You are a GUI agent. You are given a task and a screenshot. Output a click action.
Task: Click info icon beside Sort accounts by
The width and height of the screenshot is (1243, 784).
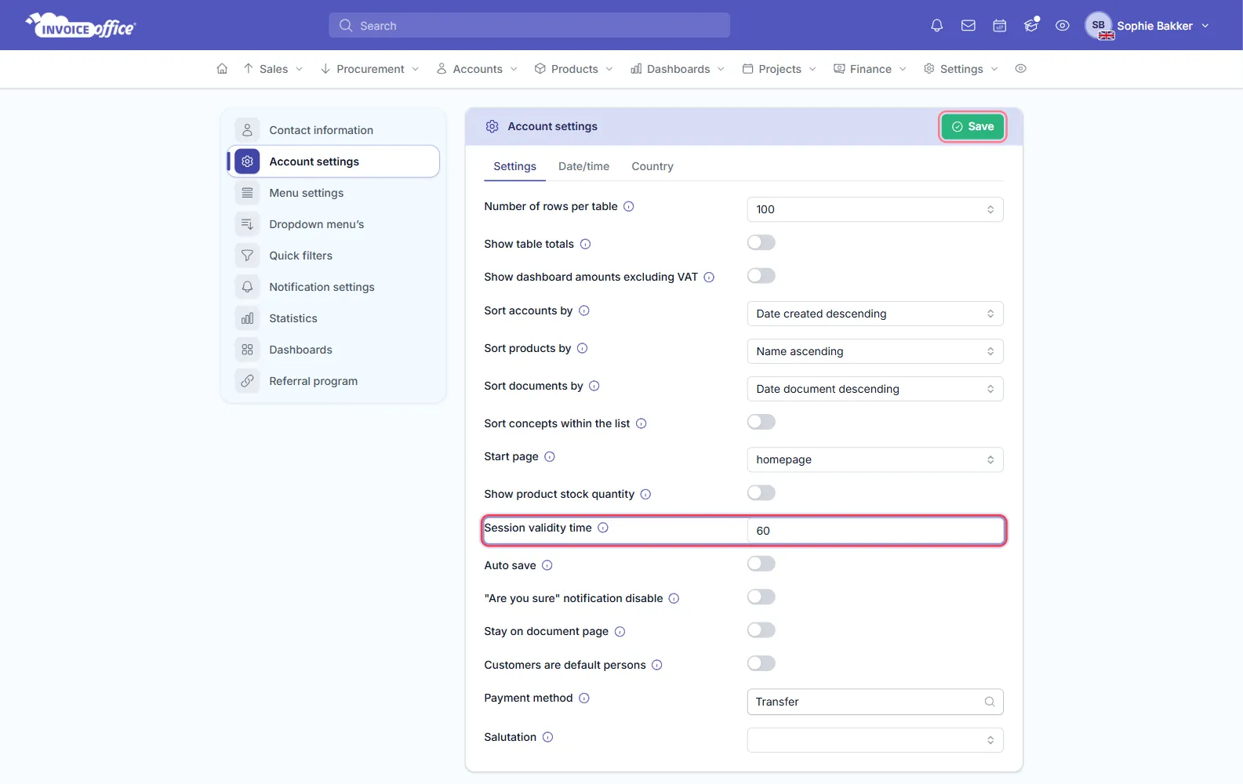[584, 311]
